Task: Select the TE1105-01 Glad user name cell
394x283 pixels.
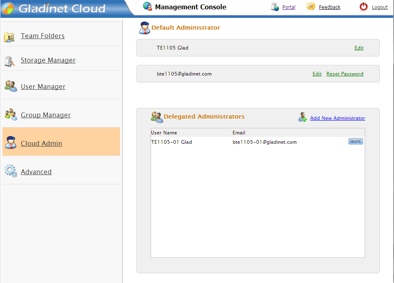Action: 171,142
